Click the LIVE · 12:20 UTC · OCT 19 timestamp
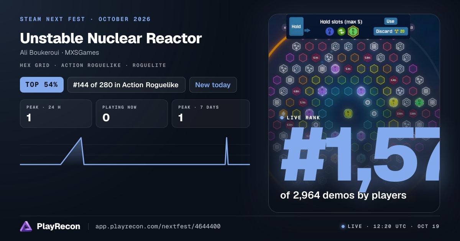The image size is (460, 241). tap(393, 226)
